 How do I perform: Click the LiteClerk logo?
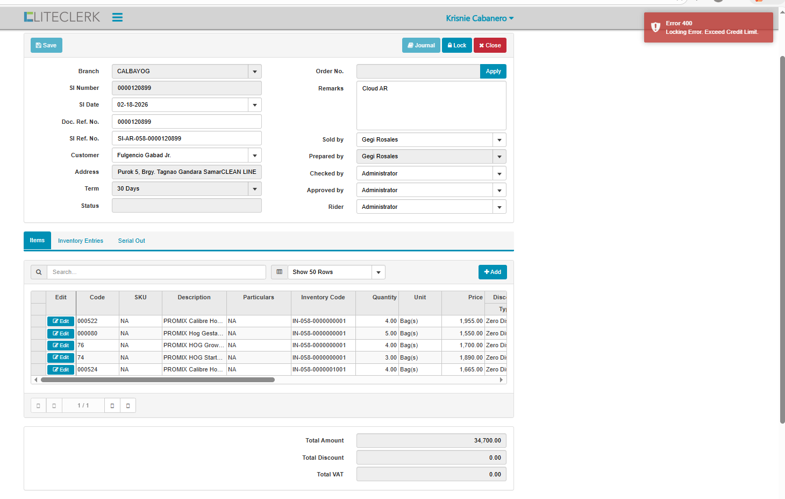tap(62, 17)
